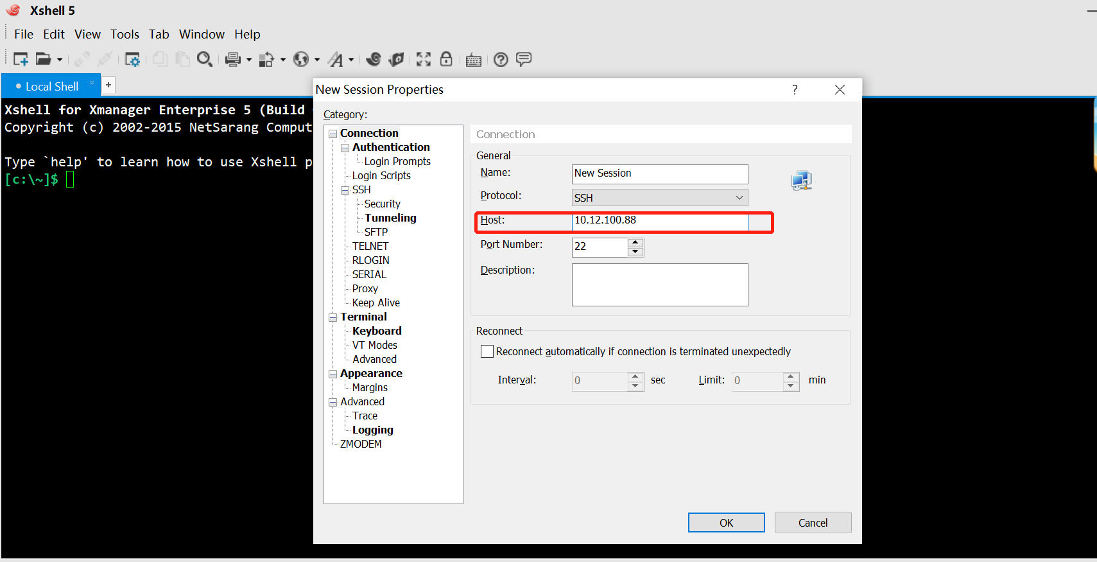The width and height of the screenshot is (1097, 562).
Task: Open the Font icon's dropdown arrow
Action: click(x=351, y=60)
